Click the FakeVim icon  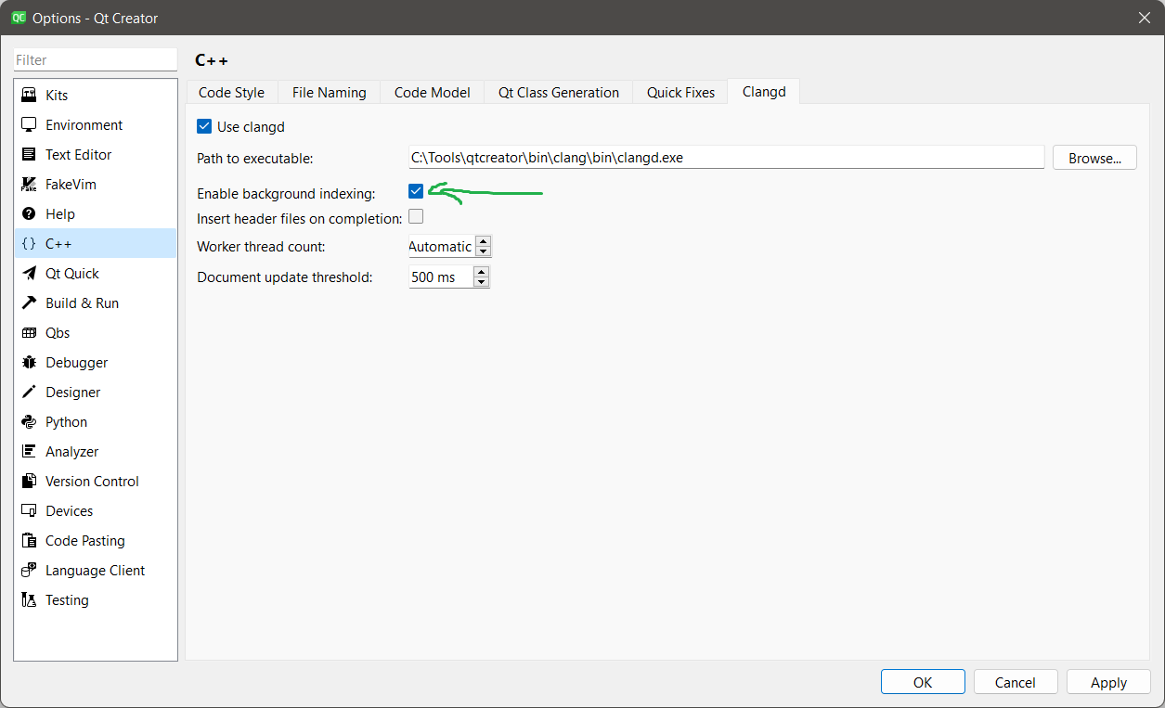[x=29, y=185]
